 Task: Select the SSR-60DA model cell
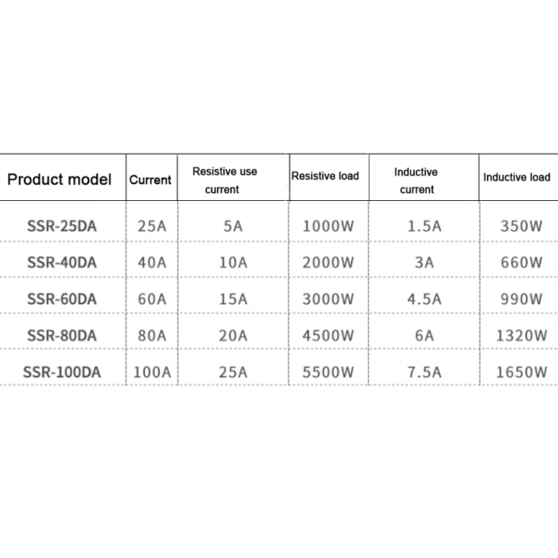click(61, 299)
